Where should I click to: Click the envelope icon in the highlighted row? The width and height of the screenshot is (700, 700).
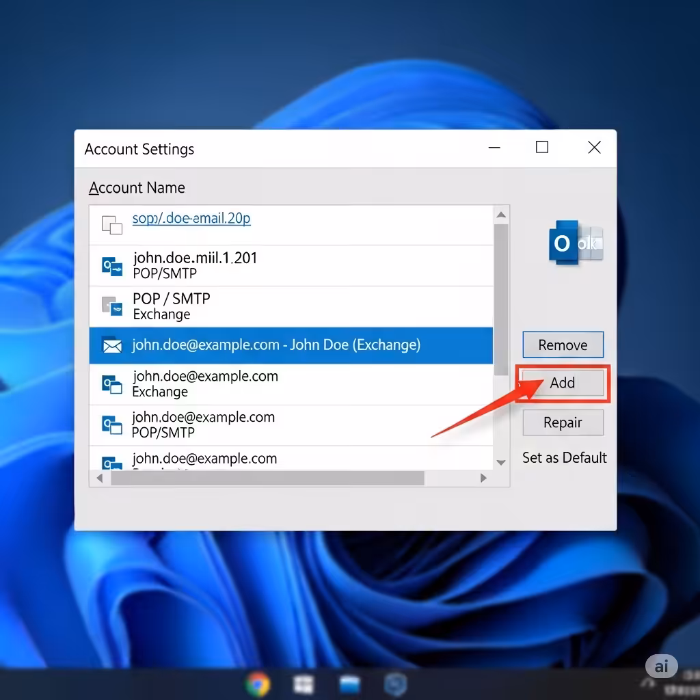112,345
